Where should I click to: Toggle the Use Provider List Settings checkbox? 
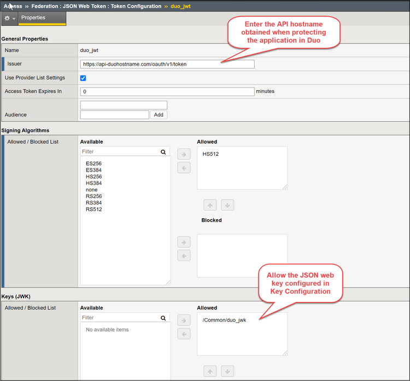(x=83, y=78)
